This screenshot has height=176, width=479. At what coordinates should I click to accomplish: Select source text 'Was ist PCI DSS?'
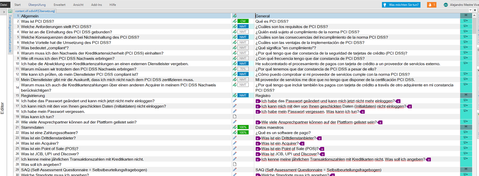point(38,22)
